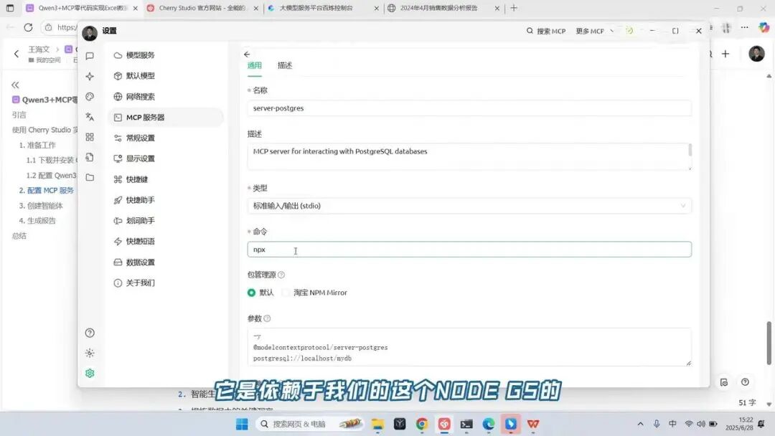
Task: Go back arrow in the document page header
Action: coord(17,54)
